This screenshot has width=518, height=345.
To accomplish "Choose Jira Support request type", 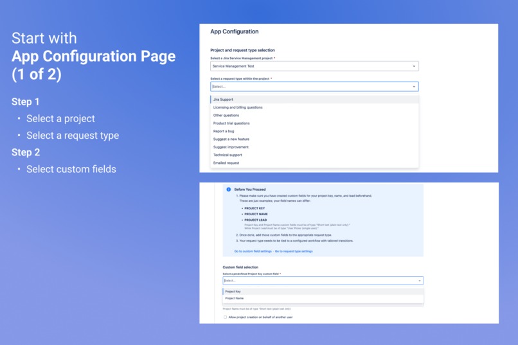I will click(314, 100).
